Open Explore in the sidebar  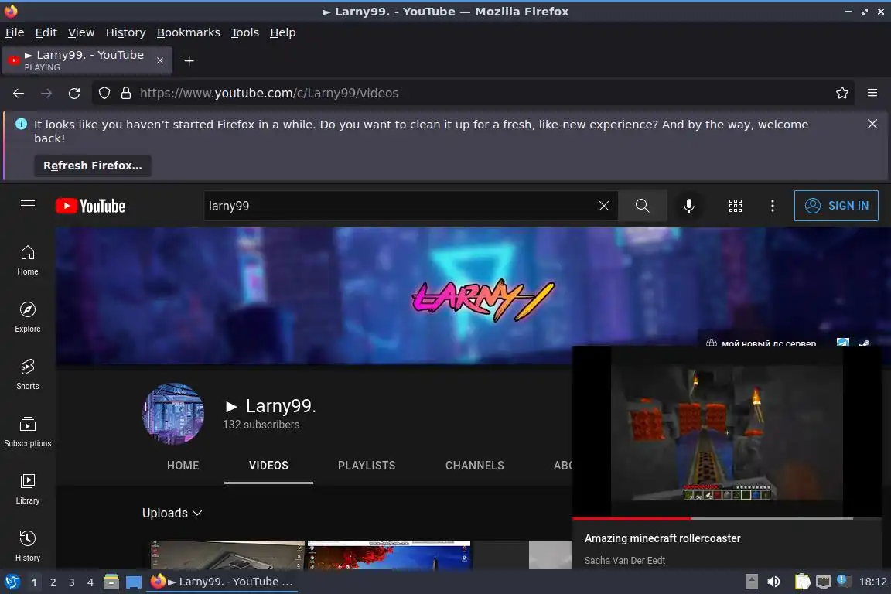[x=28, y=317]
